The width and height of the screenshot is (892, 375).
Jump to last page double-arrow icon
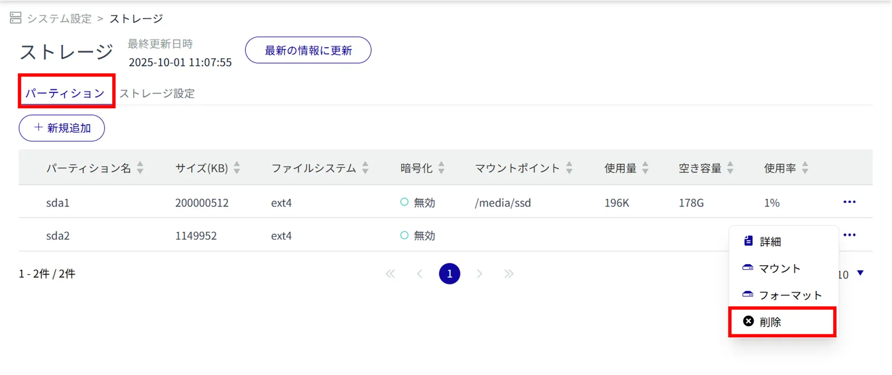[509, 273]
